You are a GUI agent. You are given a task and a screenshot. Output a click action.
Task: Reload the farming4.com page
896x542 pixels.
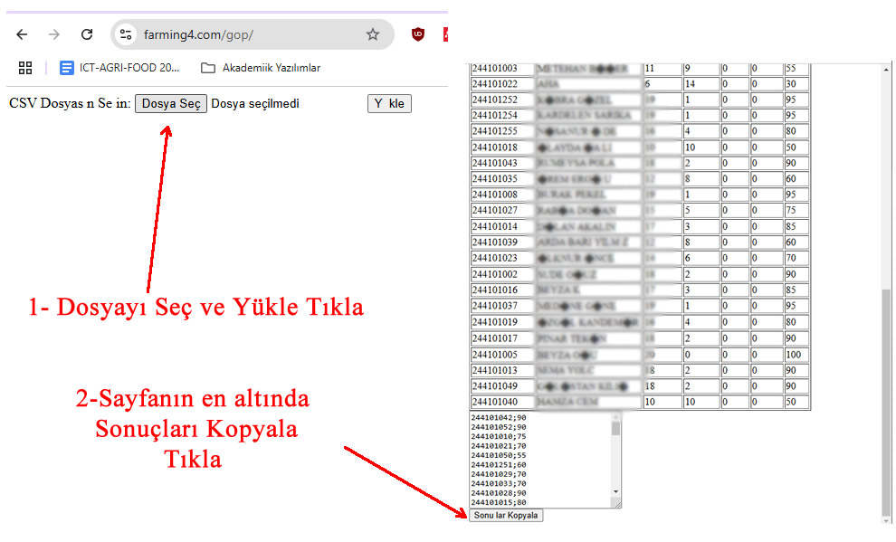87,34
